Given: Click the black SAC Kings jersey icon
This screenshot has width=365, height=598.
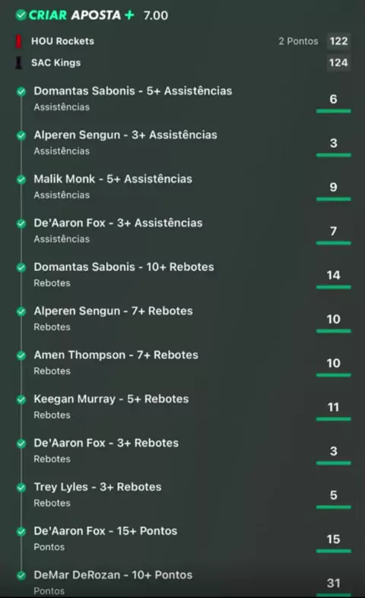Looking at the screenshot, I should point(18,62).
